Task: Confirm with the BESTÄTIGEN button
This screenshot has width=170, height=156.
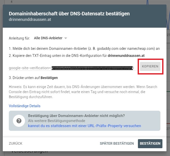Action: coord(150,143)
